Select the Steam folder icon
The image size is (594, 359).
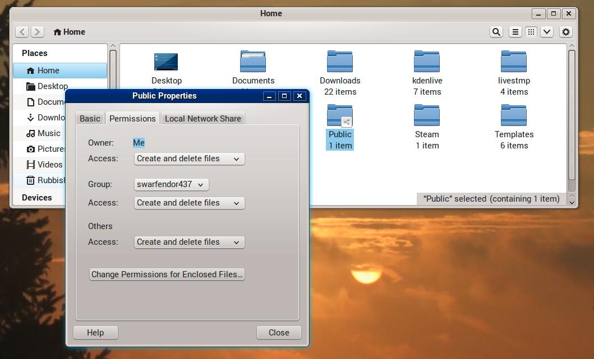click(426, 116)
